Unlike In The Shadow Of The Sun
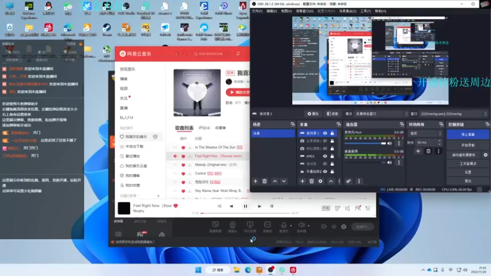 pyautogui.click(x=183, y=147)
